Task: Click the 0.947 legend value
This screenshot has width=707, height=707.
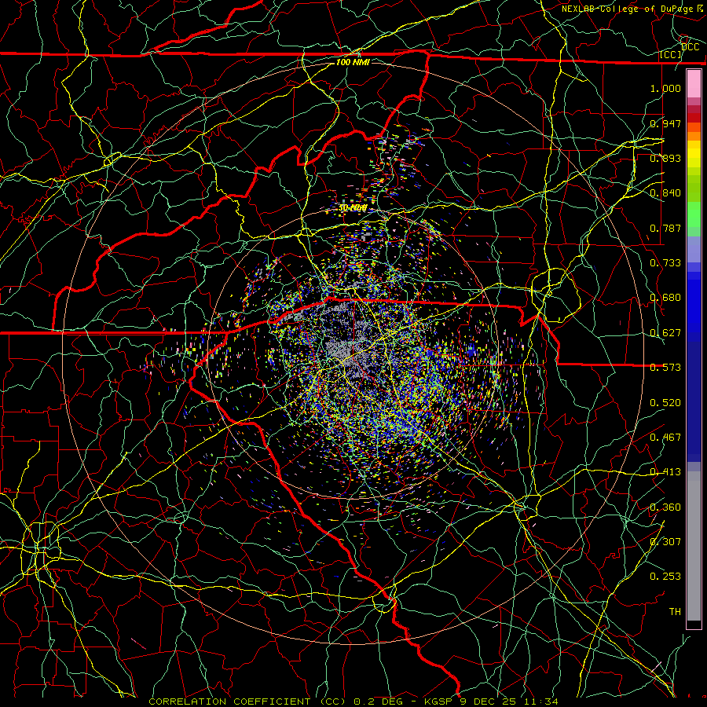Action: tap(665, 123)
